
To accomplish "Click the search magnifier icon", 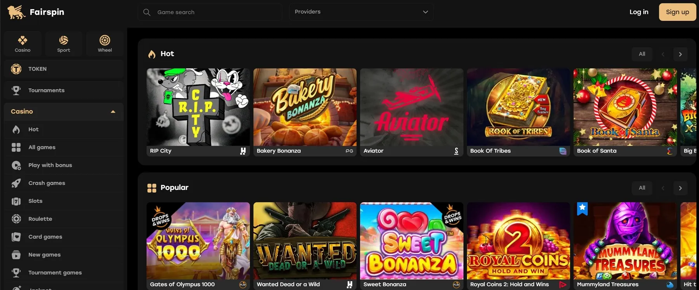I will click(147, 12).
